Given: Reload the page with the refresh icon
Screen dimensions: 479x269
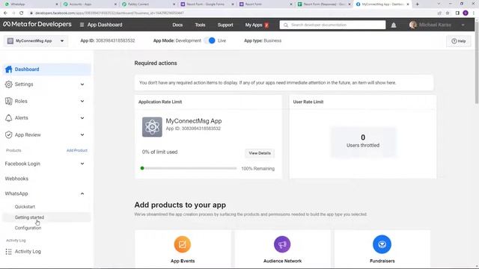Looking at the screenshot, I should [x=22, y=13].
